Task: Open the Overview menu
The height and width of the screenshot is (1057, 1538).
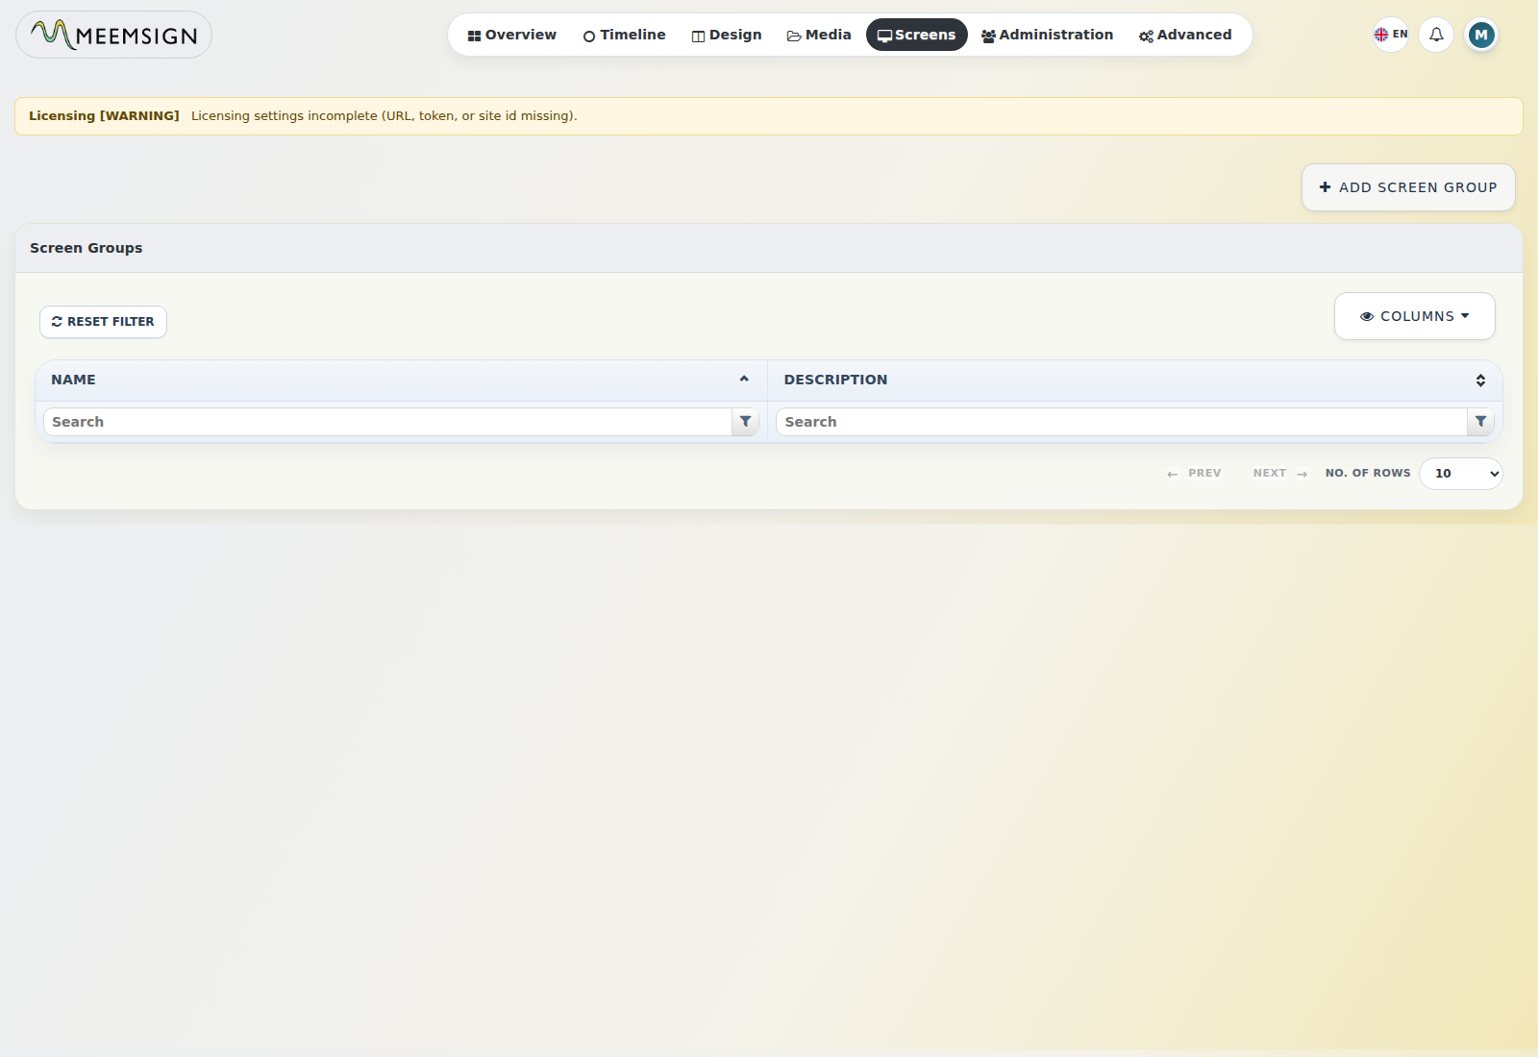Action: click(512, 35)
